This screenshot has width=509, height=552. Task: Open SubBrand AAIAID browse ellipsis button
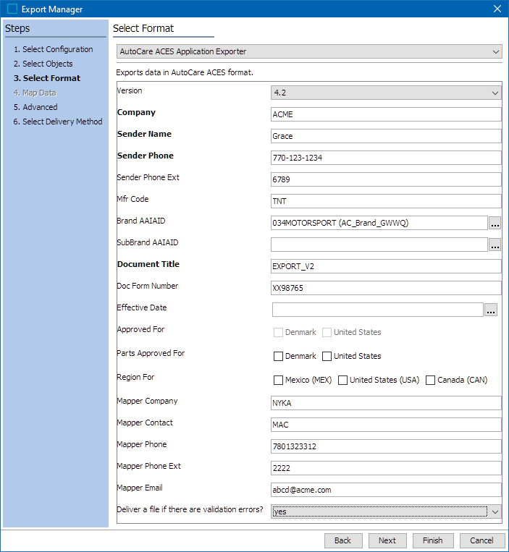[x=495, y=245]
